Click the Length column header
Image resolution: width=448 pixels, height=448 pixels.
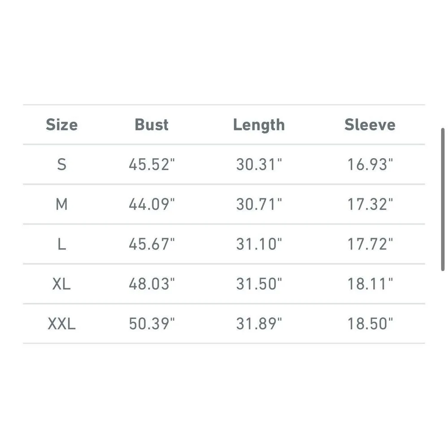[x=259, y=125]
